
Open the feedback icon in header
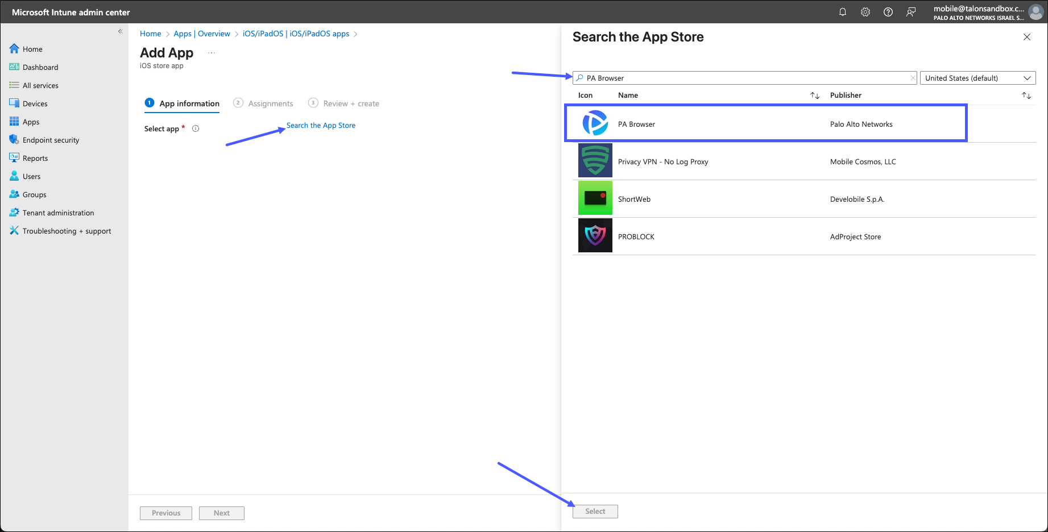click(911, 12)
